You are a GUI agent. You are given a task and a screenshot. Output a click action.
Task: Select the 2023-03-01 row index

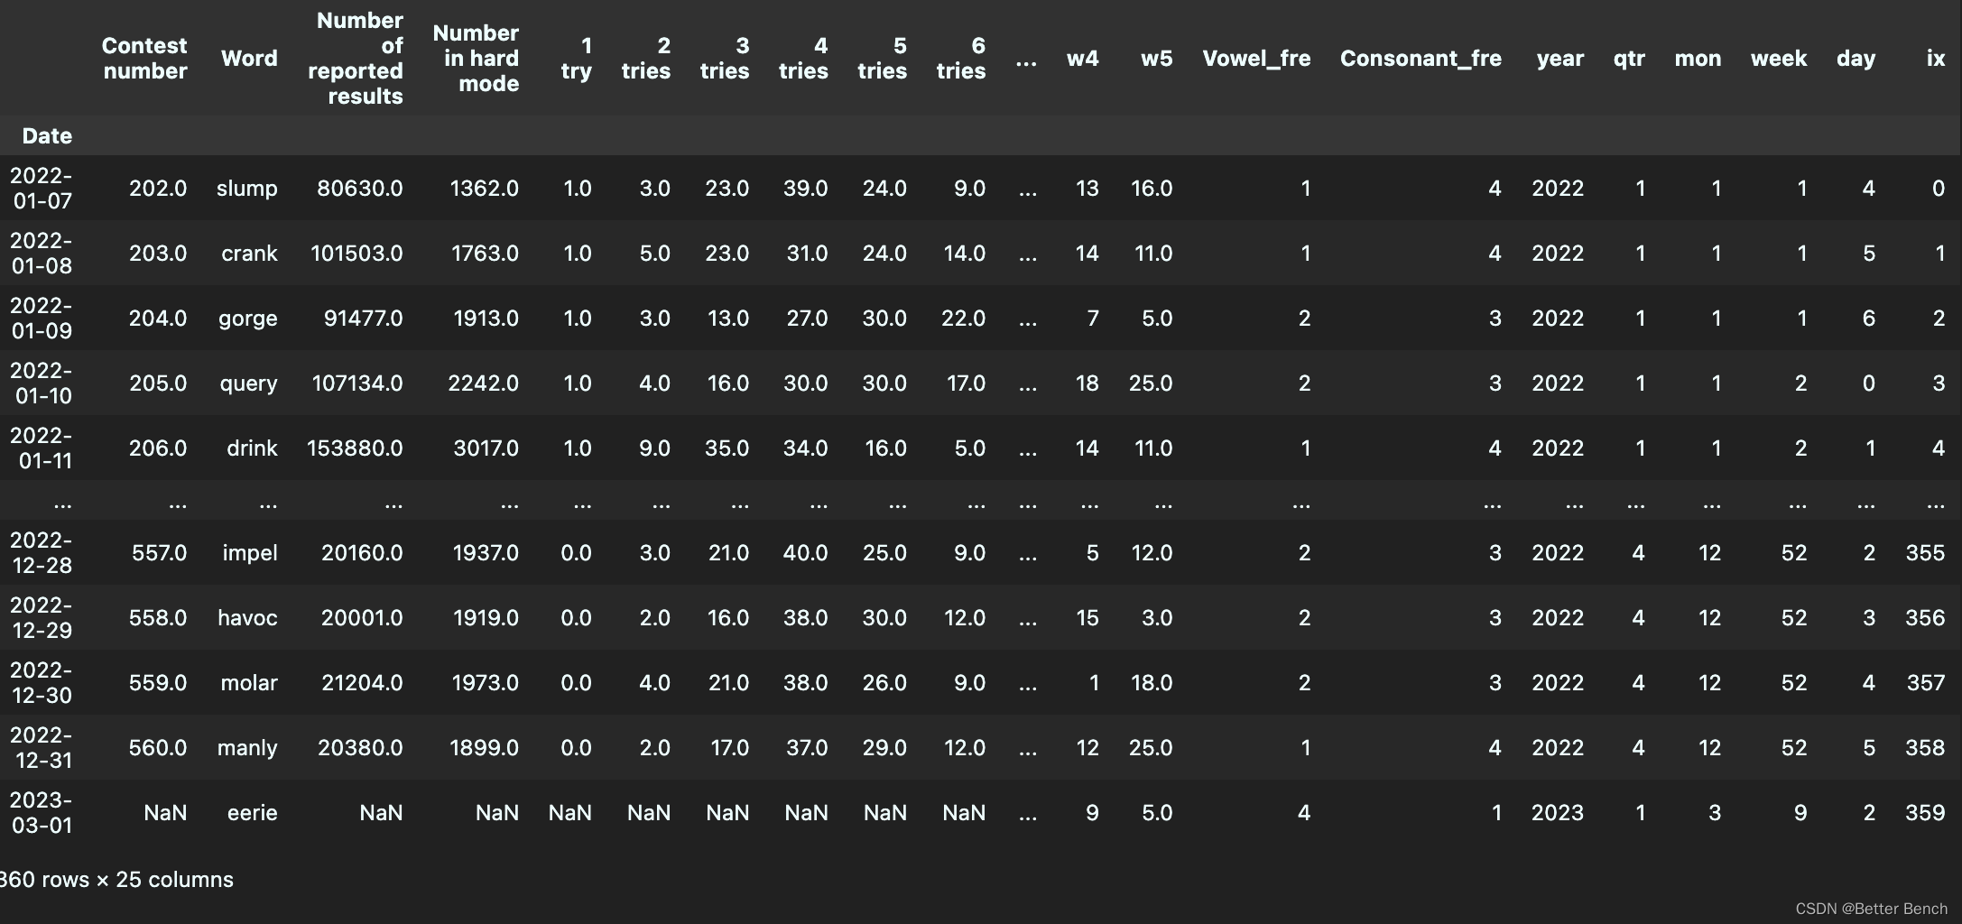pos(42,813)
